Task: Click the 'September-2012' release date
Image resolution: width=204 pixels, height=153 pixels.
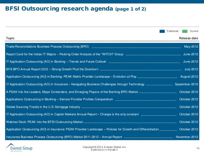Action: point(186,84)
